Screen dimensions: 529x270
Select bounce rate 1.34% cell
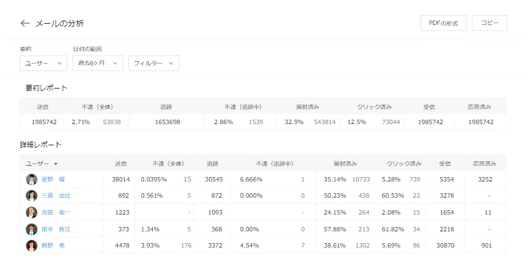tap(150, 229)
